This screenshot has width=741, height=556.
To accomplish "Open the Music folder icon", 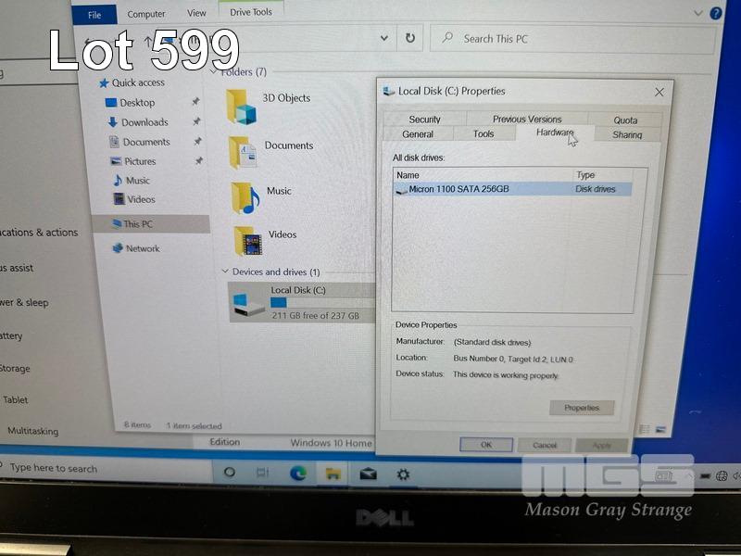I will click(x=245, y=196).
